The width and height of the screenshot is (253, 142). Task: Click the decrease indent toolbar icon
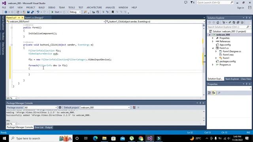[93, 12]
